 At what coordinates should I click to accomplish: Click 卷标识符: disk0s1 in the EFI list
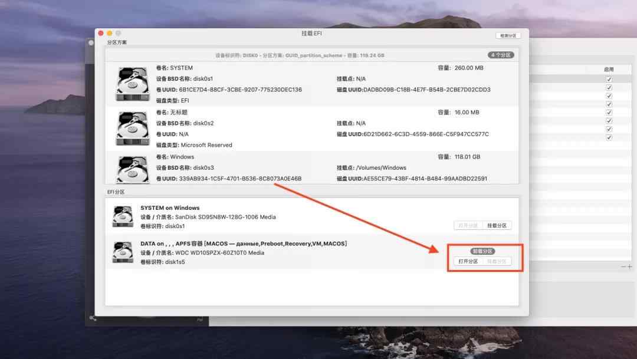[163, 226]
